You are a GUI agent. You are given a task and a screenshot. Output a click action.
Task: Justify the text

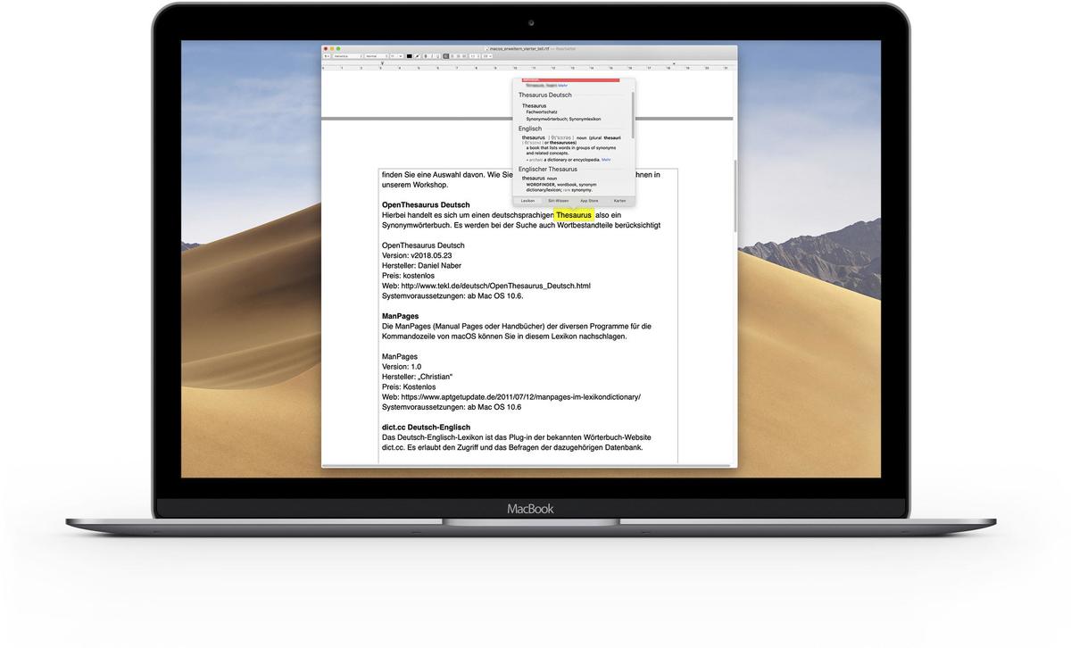pyautogui.click(x=464, y=55)
